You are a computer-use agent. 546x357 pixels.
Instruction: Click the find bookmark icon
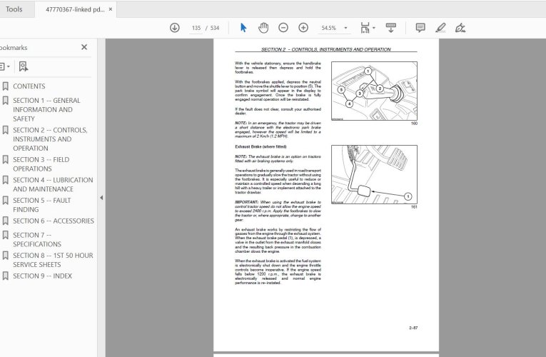click(24, 66)
